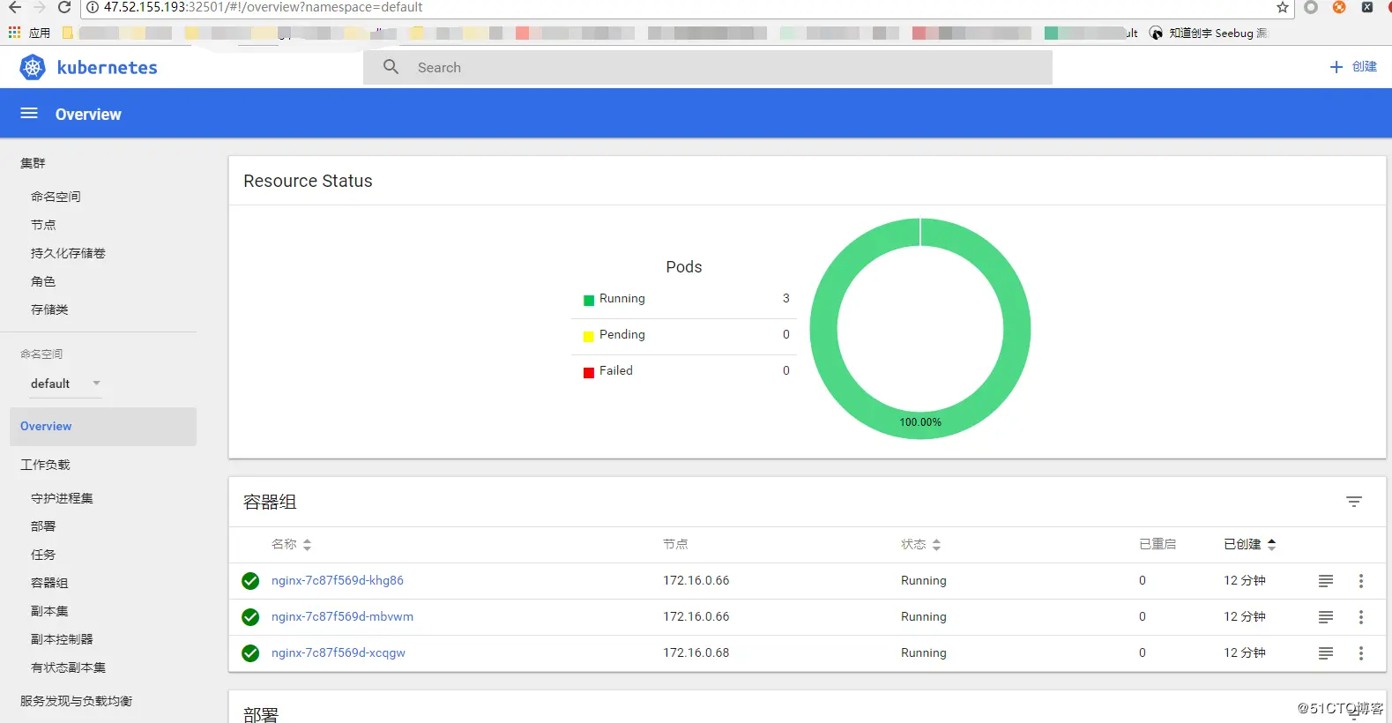
Task: Open the default namespace dropdown
Action: 66,384
